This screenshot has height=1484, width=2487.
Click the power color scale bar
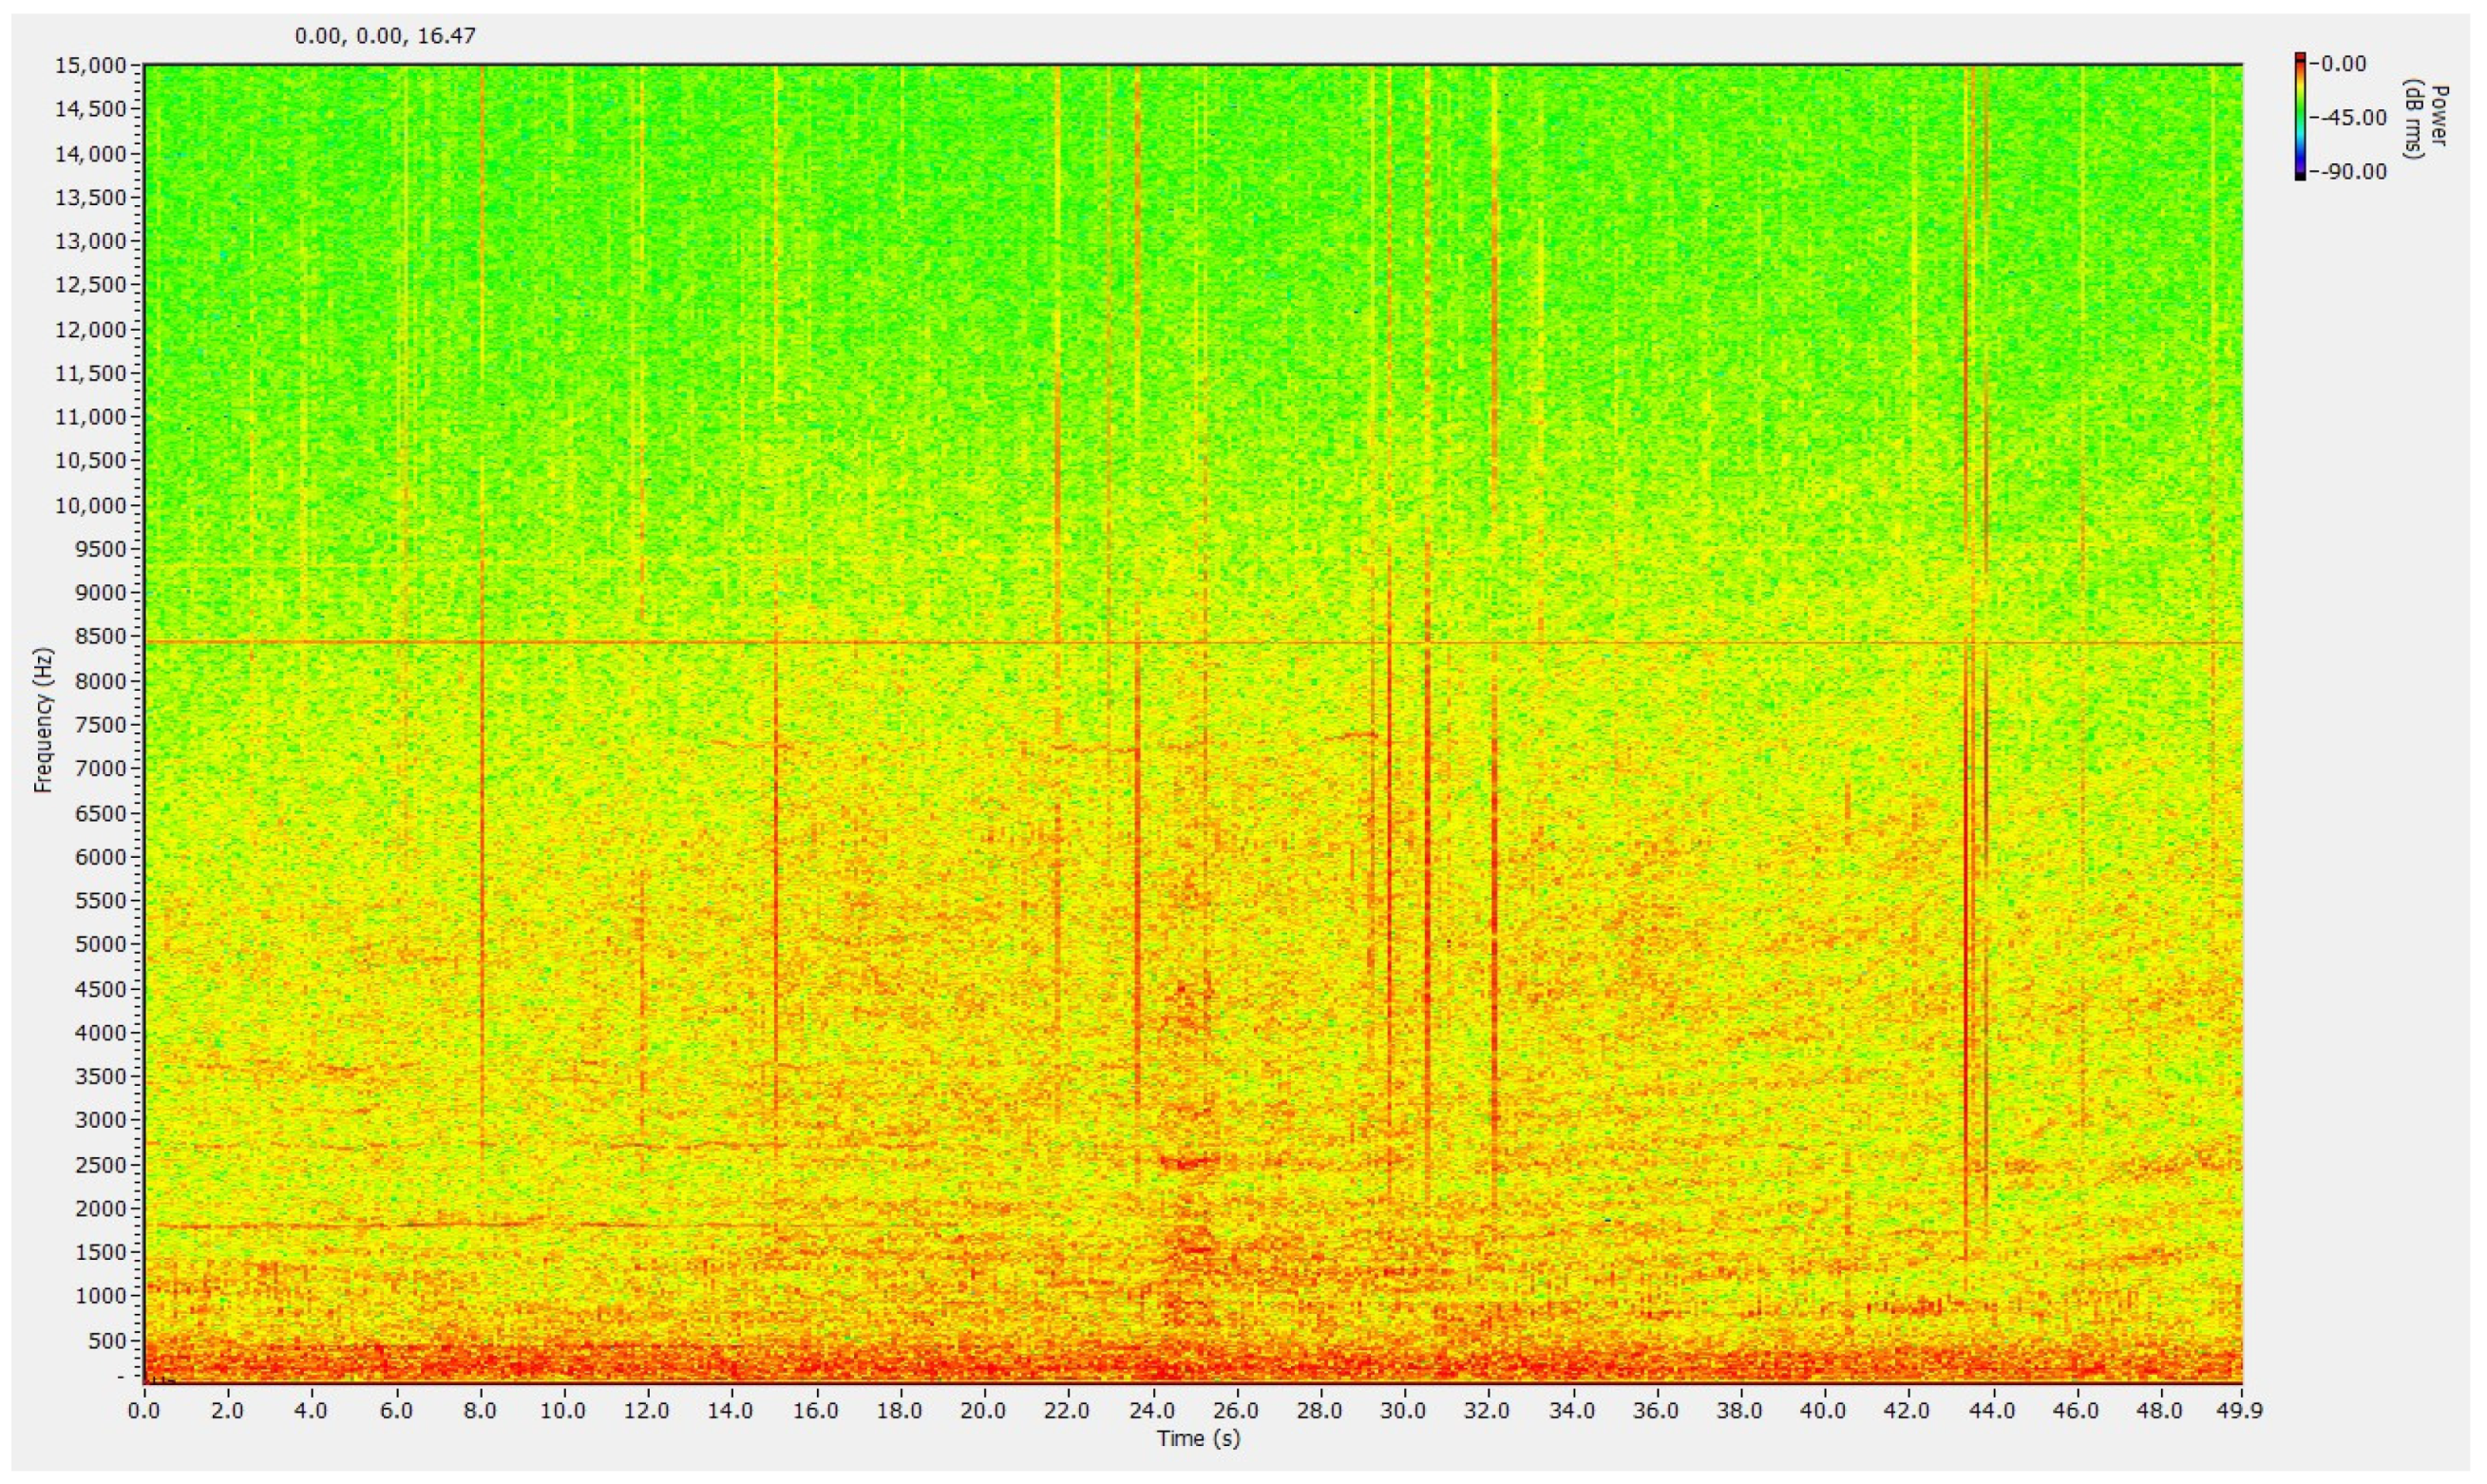tap(2300, 117)
